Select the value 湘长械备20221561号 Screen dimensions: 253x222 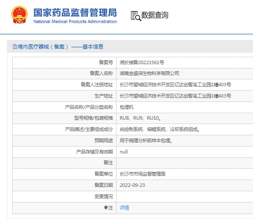[142, 62]
